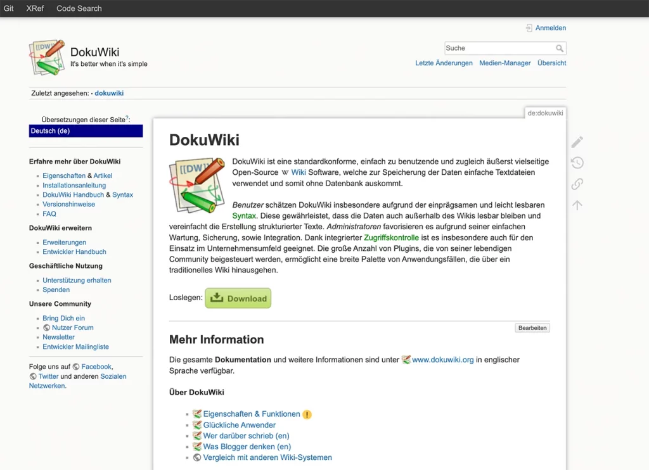The image size is (649, 470).
Task: Visit www.dokuwiki.org link
Action: pos(442,360)
